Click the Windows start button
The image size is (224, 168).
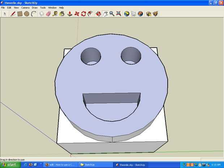(10, 165)
